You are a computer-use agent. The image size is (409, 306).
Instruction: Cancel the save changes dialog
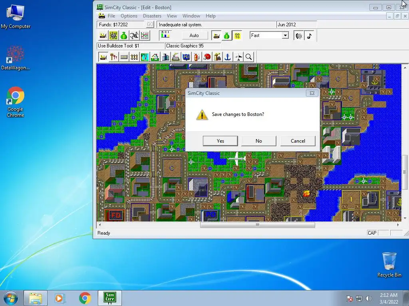pyautogui.click(x=298, y=141)
